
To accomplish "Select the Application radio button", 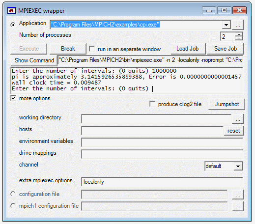I will click(x=13, y=25).
